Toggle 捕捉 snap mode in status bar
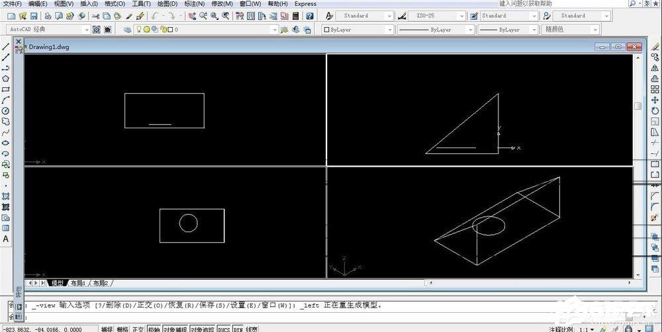The width and height of the screenshot is (662, 332). [107, 329]
